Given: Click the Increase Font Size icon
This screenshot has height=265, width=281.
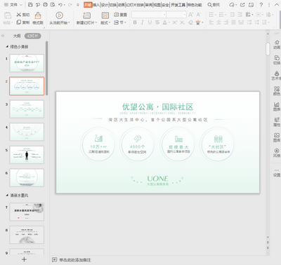Looking at the screenshot, I should click(191, 15).
